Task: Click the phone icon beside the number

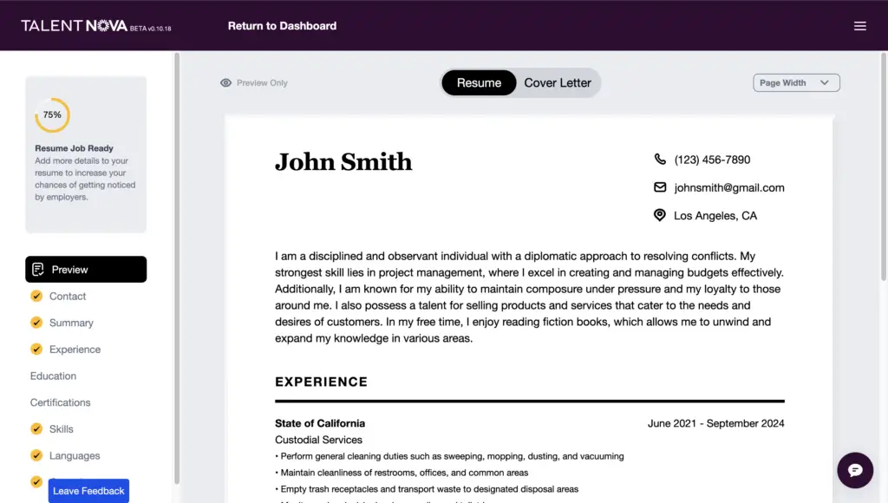Action: point(660,160)
